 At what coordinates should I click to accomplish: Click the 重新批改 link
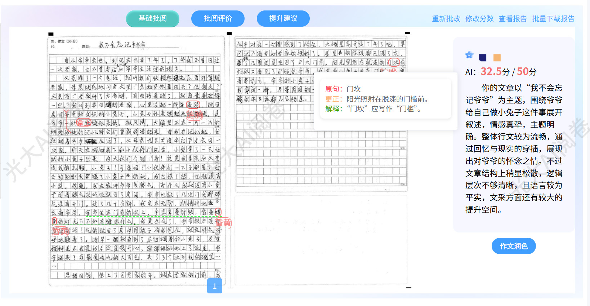tap(446, 19)
